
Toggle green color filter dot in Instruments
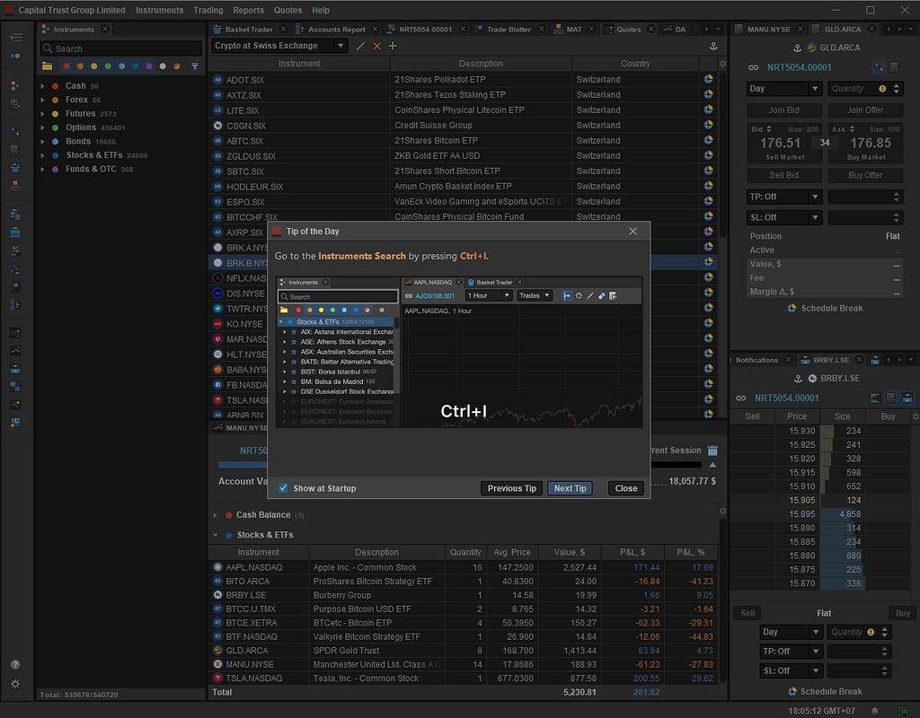(x=108, y=66)
